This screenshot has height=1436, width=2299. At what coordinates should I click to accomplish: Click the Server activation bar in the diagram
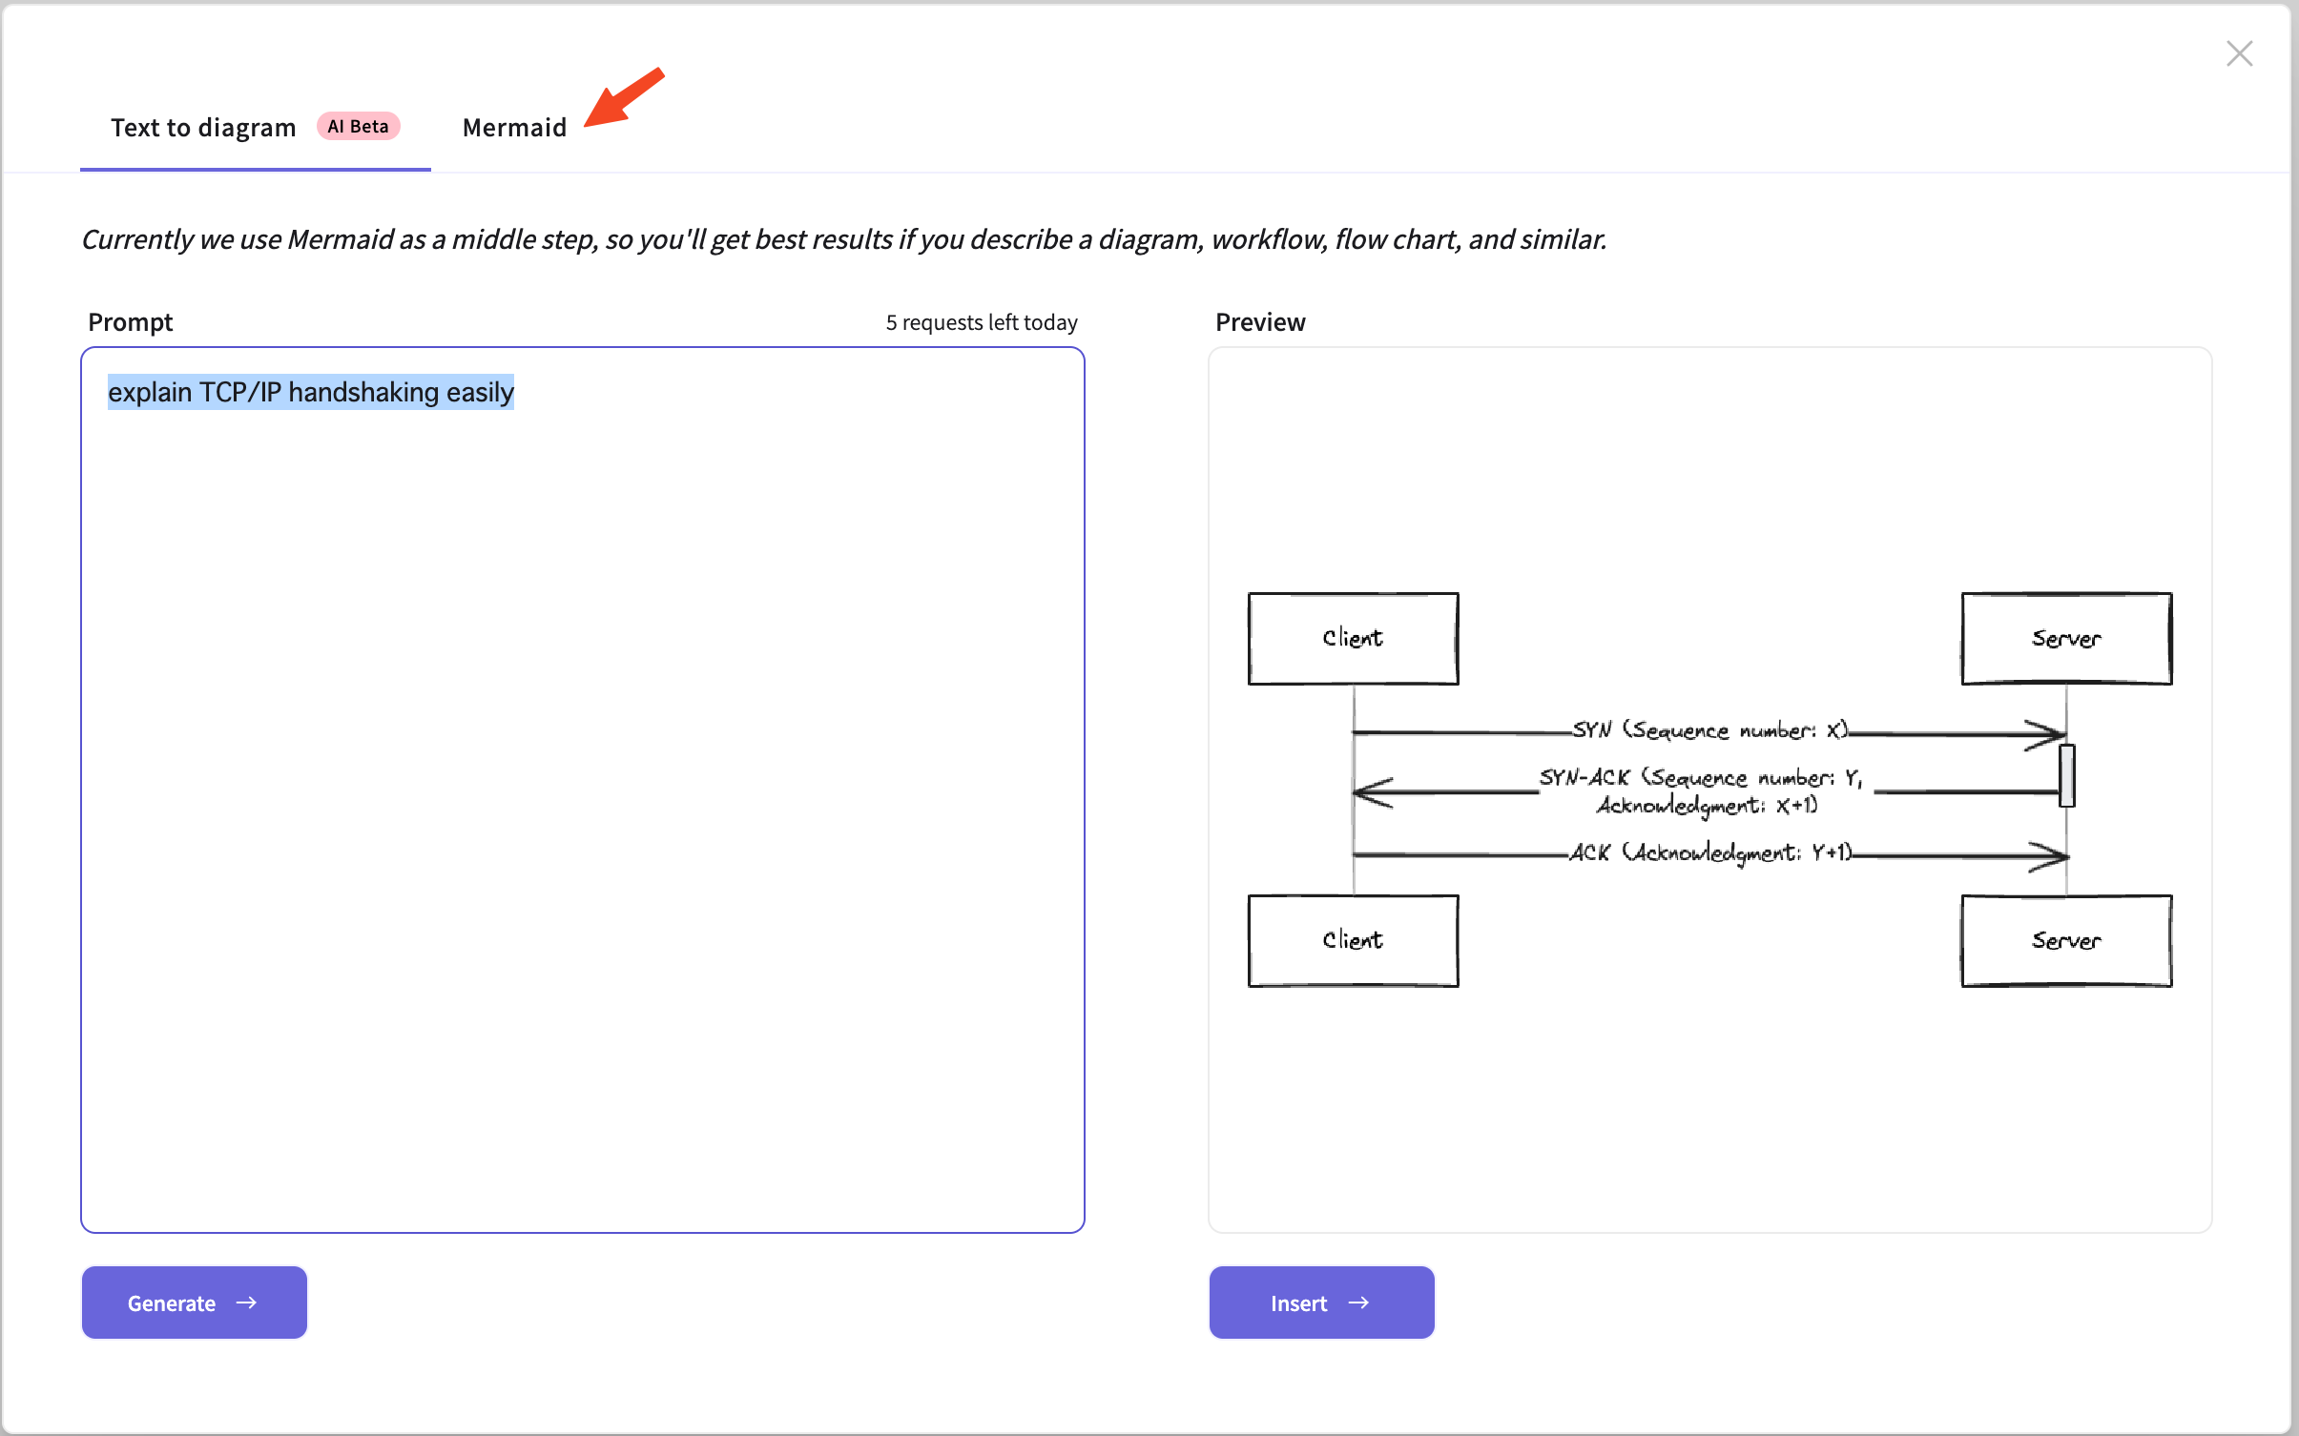(x=2067, y=775)
